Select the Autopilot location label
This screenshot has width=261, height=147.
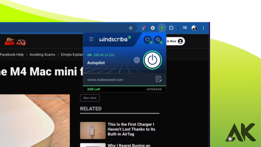pos(96,63)
